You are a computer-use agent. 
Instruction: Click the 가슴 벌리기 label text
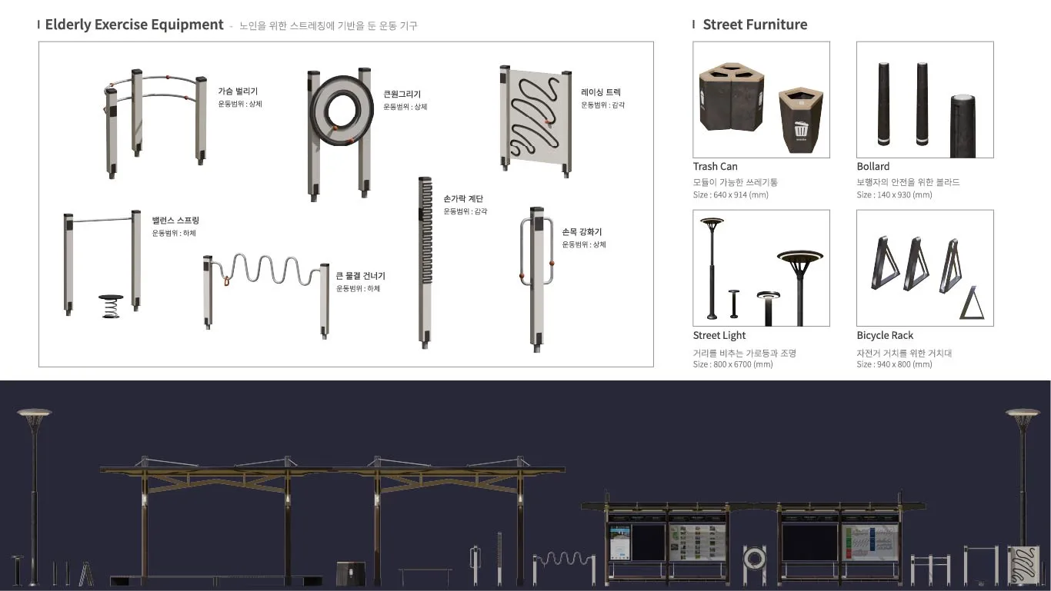click(238, 91)
